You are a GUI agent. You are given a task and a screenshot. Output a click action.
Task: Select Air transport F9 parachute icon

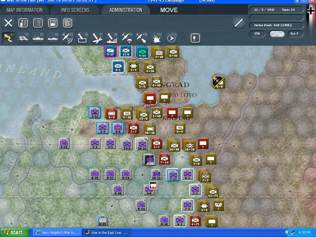127,38
